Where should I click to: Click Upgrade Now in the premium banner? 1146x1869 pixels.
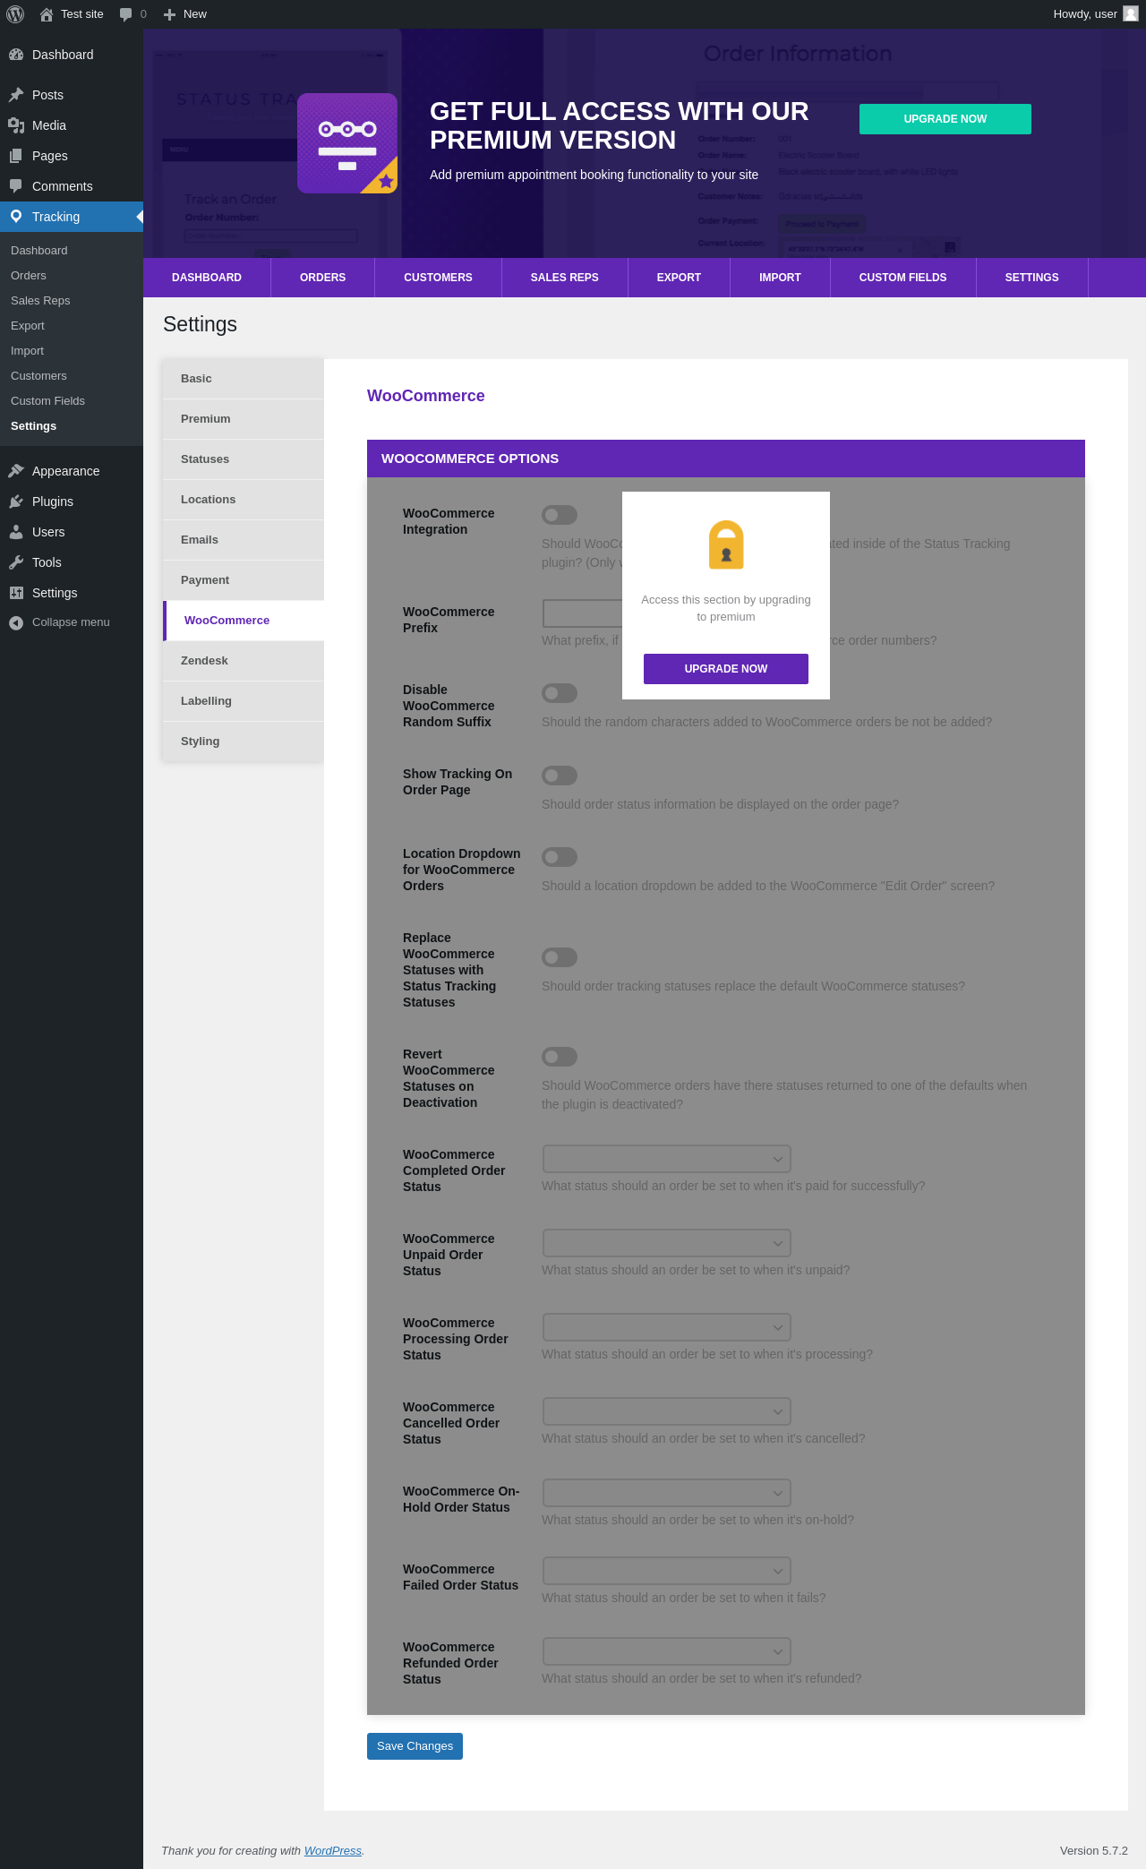point(945,119)
